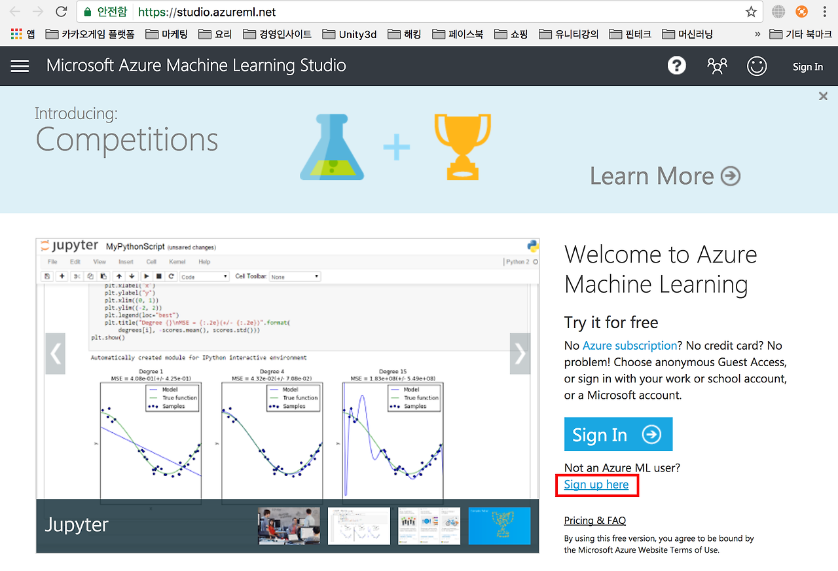Click the Learn More arrow circle icon
Screen dimensions: 838x571
[x=731, y=175]
